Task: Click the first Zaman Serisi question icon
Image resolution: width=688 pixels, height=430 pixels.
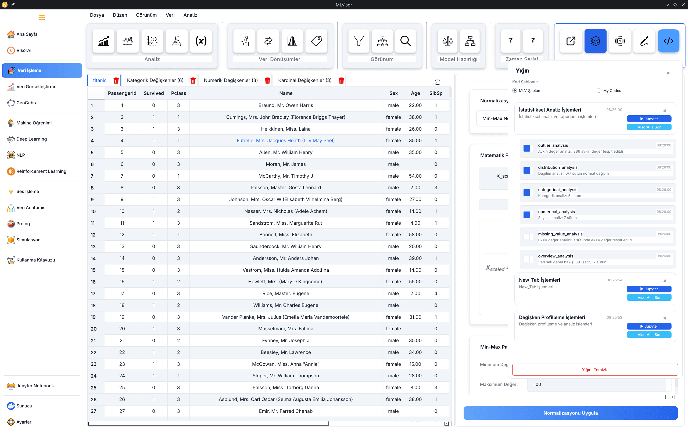Action: click(x=511, y=41)
